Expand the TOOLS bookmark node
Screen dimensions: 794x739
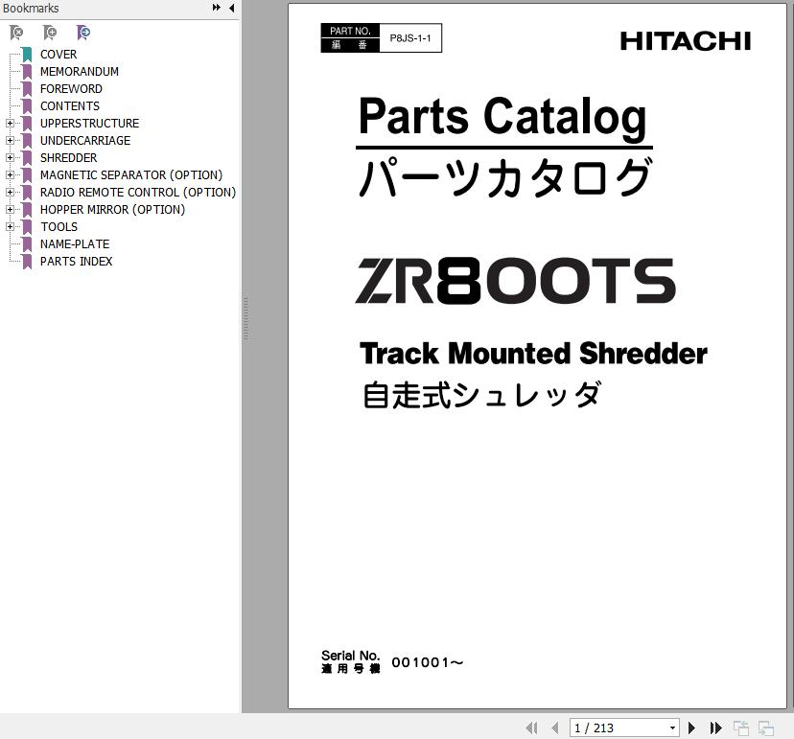pyautogui.click(x=10, y=227)
